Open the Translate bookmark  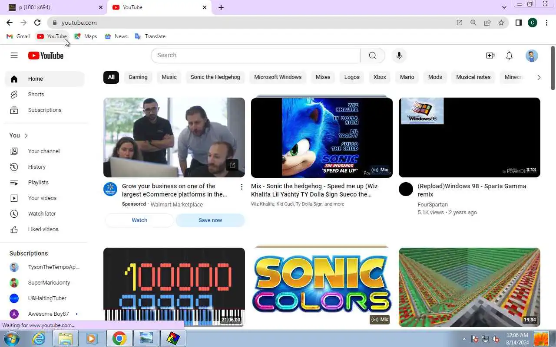point(150,36)
